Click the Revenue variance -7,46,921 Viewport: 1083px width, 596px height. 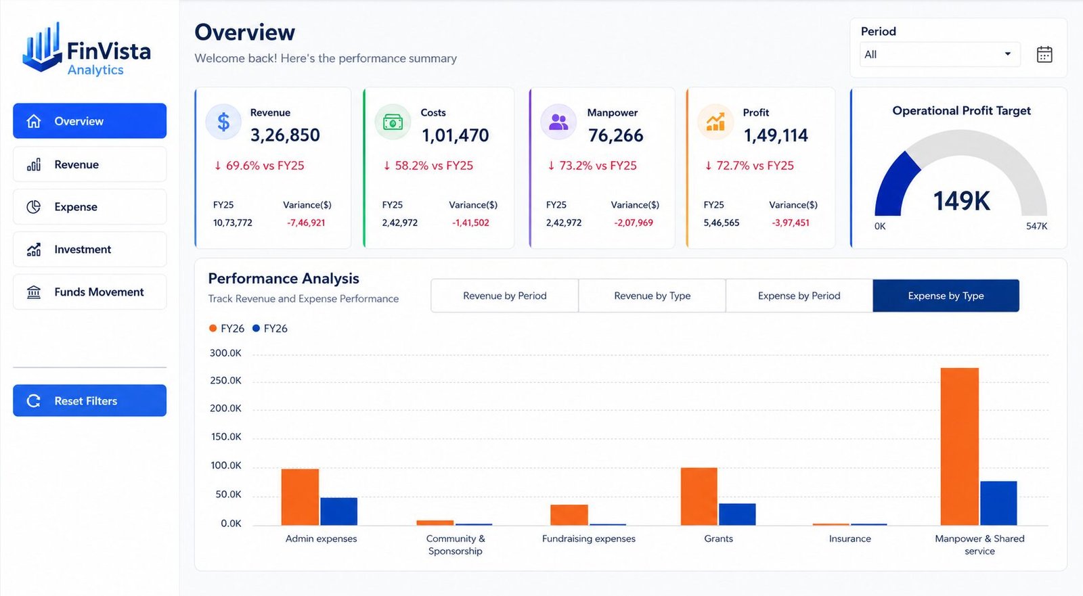coord(306,223)
